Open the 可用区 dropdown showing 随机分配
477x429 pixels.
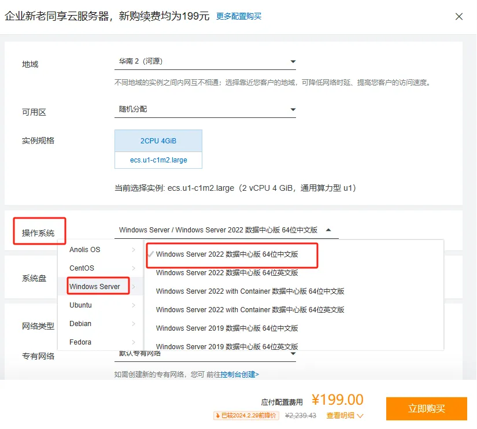click(205, 109)
